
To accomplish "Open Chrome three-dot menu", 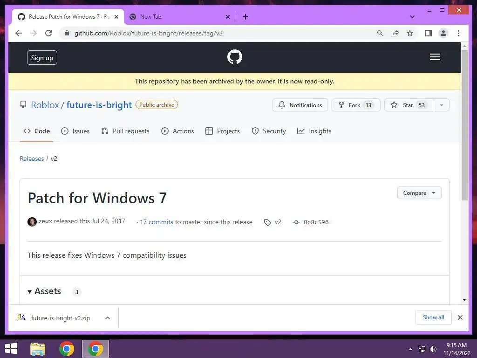I will 458,33.
